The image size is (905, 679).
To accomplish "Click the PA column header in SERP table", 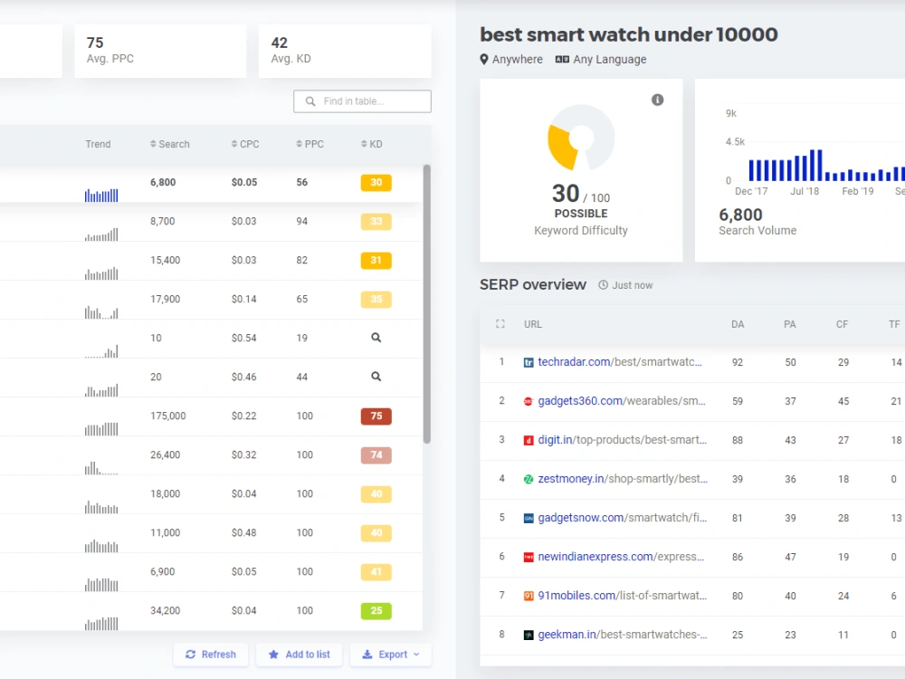I will (790, 324).
